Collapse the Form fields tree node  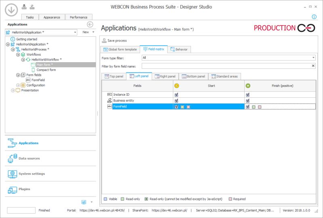(x=18, y=75)
